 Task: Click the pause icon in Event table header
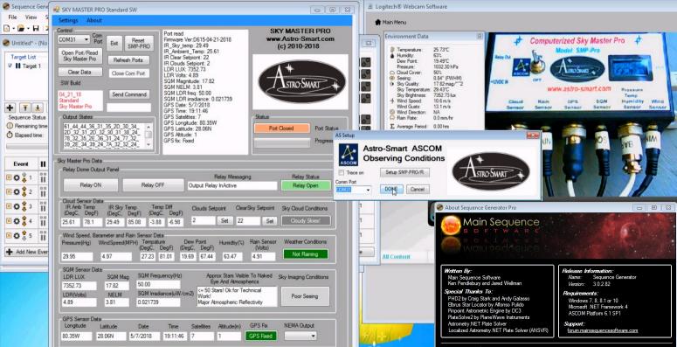[43, 163]
